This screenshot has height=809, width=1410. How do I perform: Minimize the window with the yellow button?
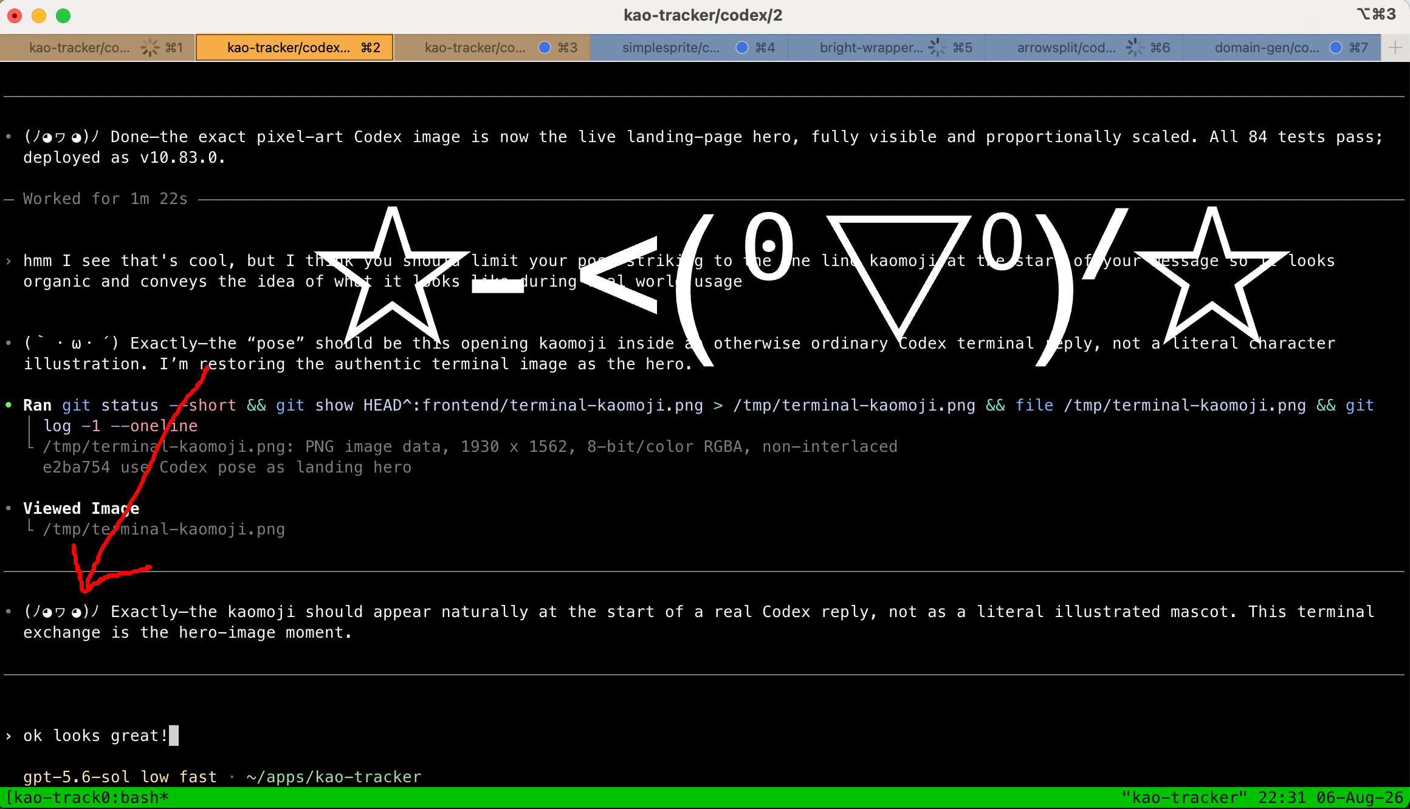(x=39, y=15)
